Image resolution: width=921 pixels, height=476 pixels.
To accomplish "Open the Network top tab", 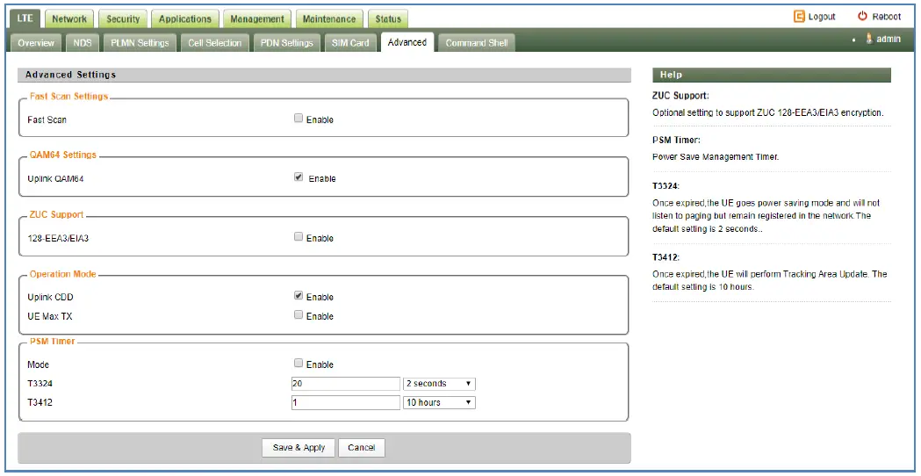I will point(69,18).
